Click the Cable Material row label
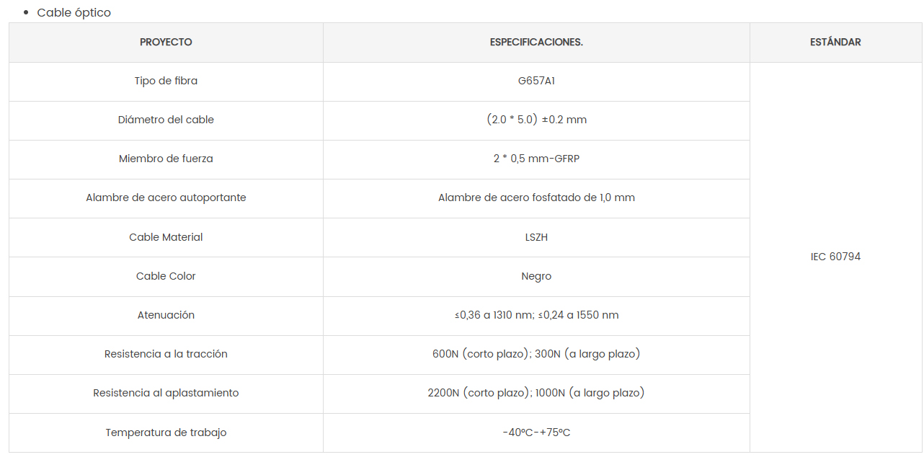Screen dimensions: 924x457 (166, 237)
